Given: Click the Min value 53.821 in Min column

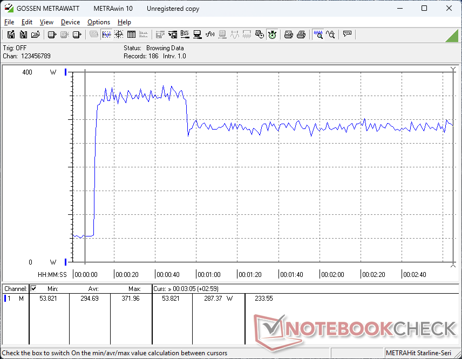Looking at the screenshot, I should (49, 299).
